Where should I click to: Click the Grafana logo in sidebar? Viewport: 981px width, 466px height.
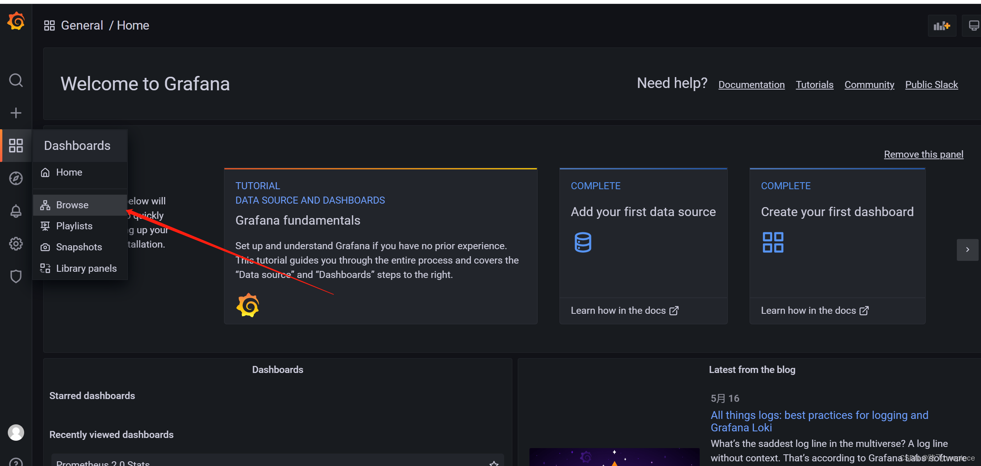16,21
